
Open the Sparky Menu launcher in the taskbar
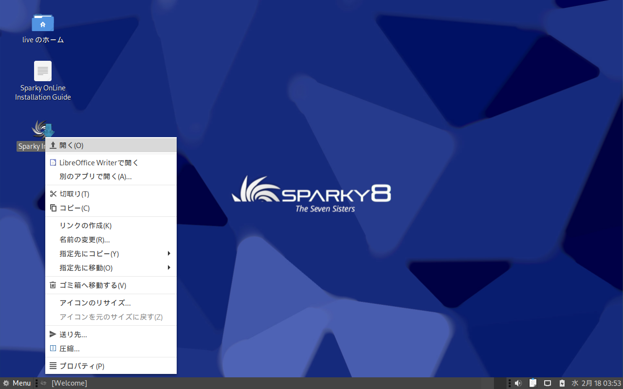(17, 383)
